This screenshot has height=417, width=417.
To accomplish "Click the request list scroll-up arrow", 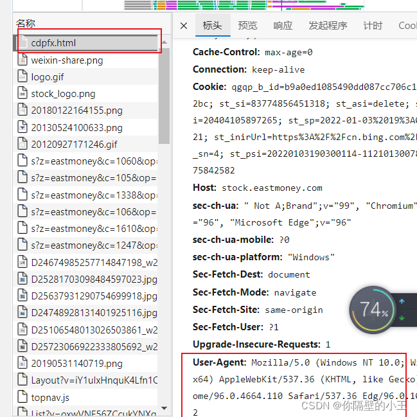I will point(164,42).
